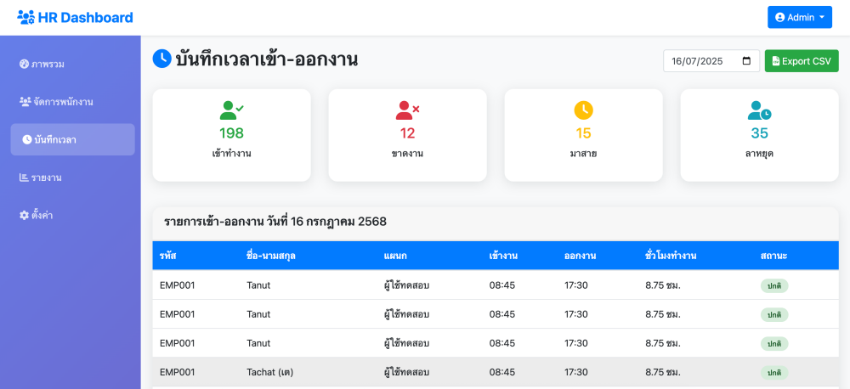Click the HR Dashboard people logo icon
This screenshot has width=850, height=389.
[x=26, y=17]
